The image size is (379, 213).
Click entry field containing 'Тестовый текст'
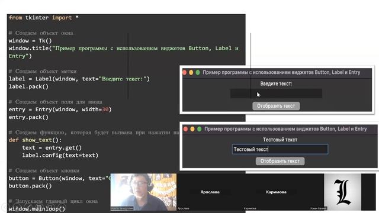(280, 149)
